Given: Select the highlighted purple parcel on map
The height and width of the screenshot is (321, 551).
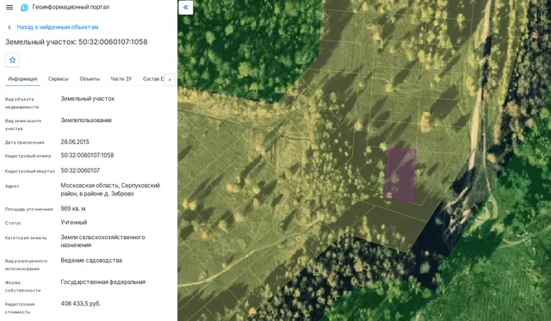Looking at the screenshot, I should 400,175.
